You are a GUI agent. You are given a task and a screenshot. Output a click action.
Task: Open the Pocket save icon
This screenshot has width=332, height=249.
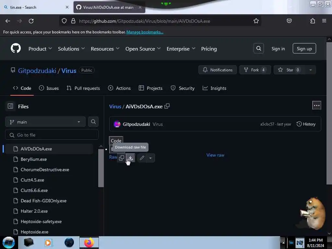[x=289, y=21]
